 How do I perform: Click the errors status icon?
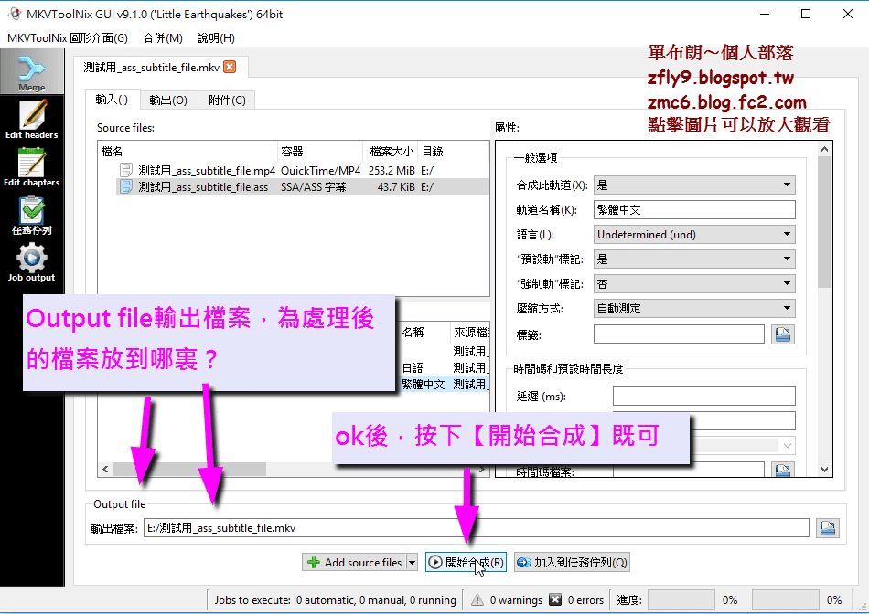coord(554,599)
